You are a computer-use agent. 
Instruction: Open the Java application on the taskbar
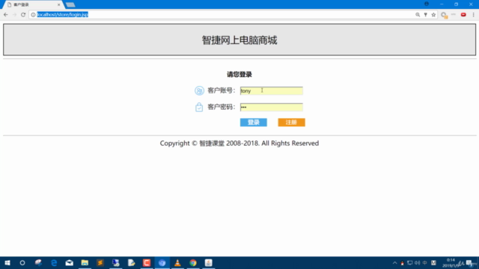(209, 262)
